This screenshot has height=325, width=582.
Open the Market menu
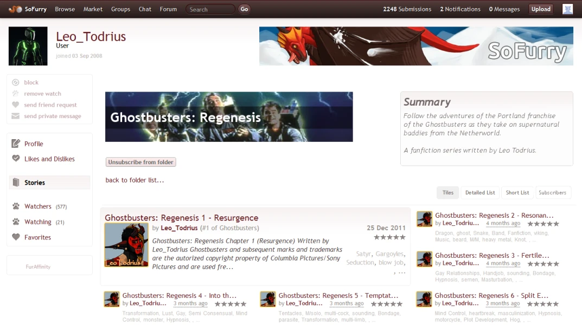[93, 9]
